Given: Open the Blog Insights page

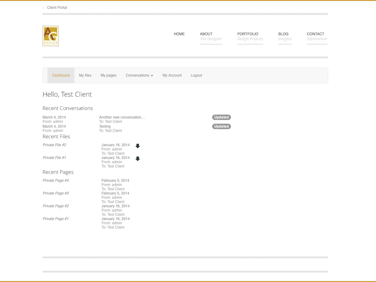Looking at the screenshot, I should coord(285,36).
